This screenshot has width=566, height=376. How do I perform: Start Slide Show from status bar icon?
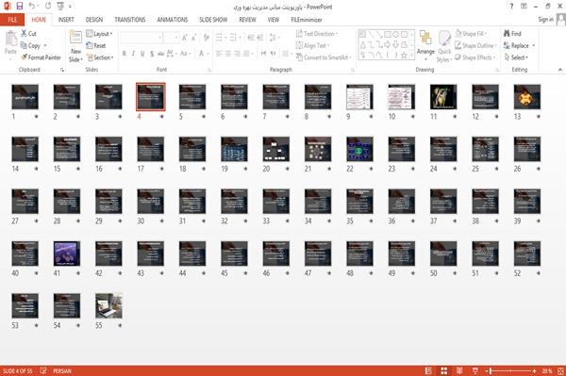coord(475,370)
